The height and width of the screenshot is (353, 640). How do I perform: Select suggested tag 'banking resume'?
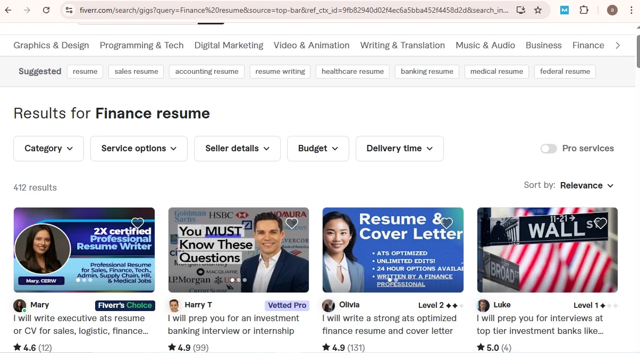[x=427, y=72]
